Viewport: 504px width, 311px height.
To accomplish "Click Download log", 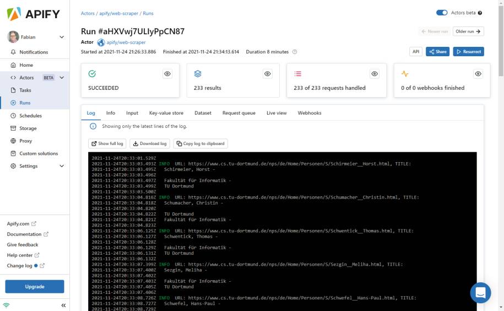I will click(150, 143).
